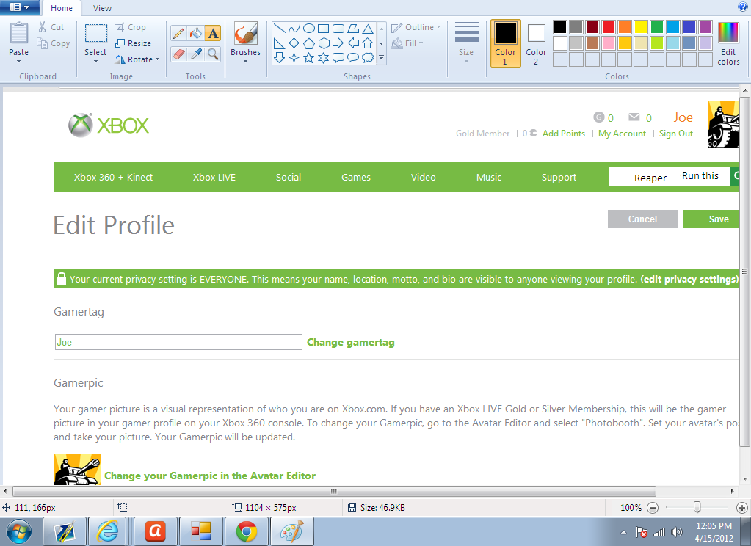This screenshot has height=546, width=751.
Task: Open the Outline dropdown
Action: (416, 27)
